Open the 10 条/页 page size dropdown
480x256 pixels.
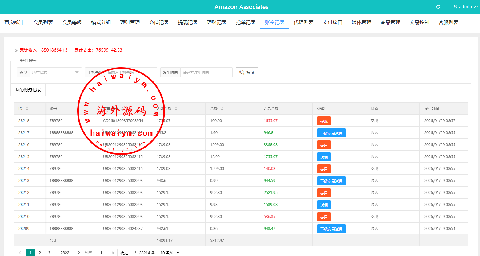(169, 253)
